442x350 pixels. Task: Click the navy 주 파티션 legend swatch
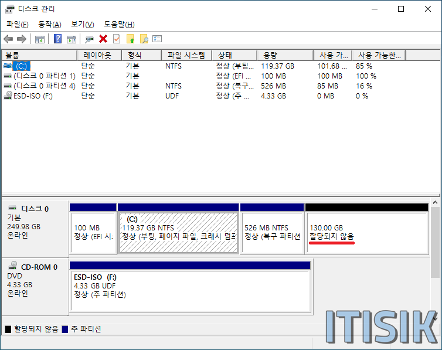pyautogui.click(x=65, y=329)
